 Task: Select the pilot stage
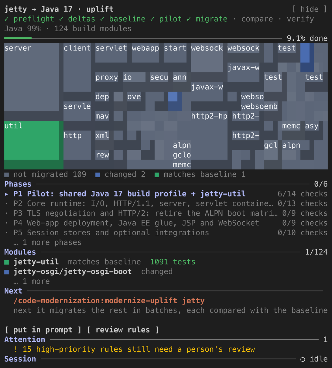166,19
